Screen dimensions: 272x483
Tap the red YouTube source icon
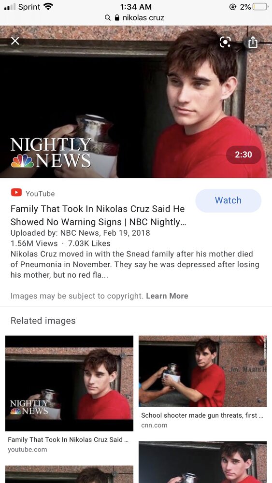tap(16, 193)
